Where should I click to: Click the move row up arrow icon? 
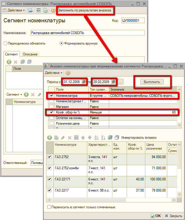point(83,138)
